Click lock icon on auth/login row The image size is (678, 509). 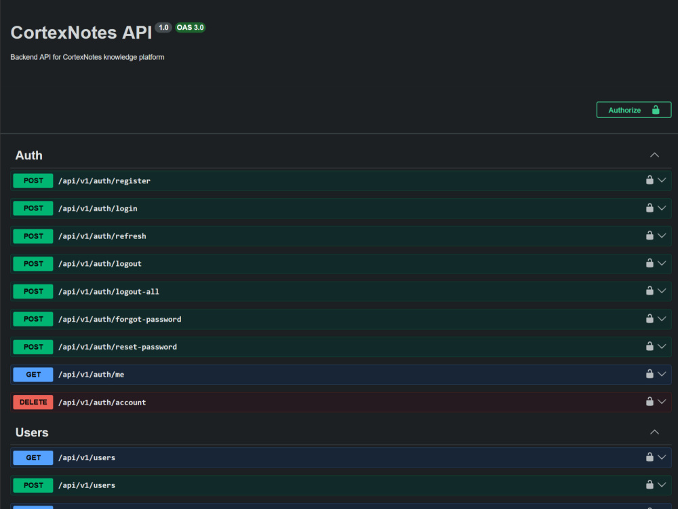pos(650,208)
